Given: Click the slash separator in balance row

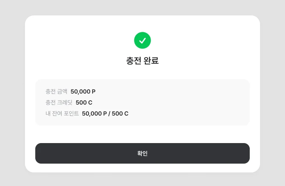Looking at the screenshot, I should tap(109, 113).
